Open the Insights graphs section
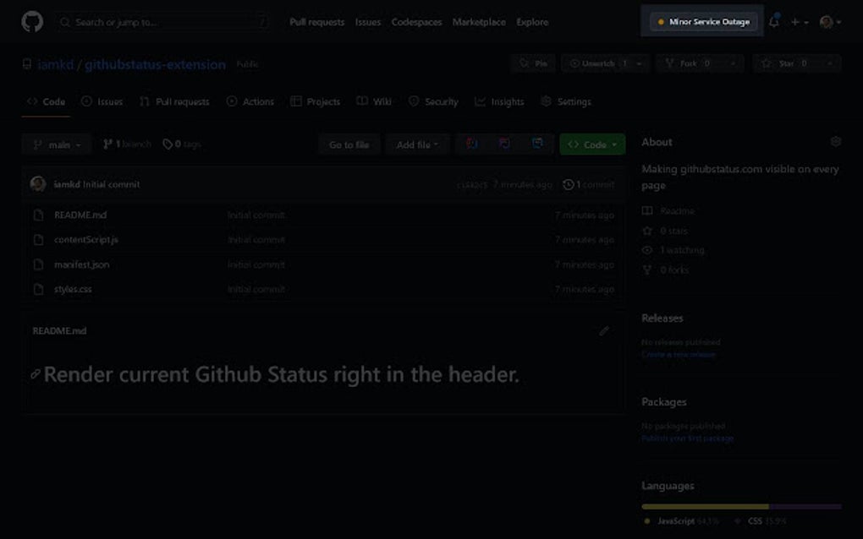Viewport: 863px width, 539px height. [480, 101]
